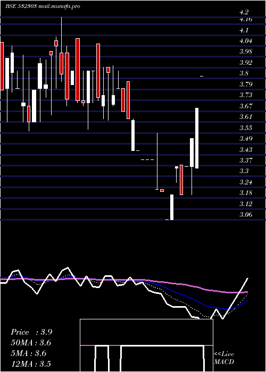Click the 5MA : 3.6 readout
Image resolution: width=266 pixels, height=372 pixels.
(29, 353)
